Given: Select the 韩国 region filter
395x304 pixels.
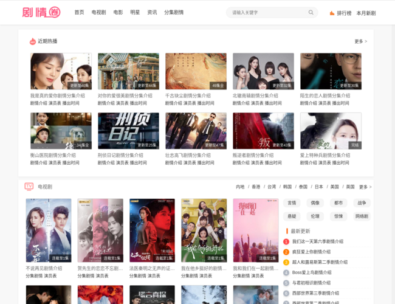Looking at the screenshot, I should tap(287, 187).
